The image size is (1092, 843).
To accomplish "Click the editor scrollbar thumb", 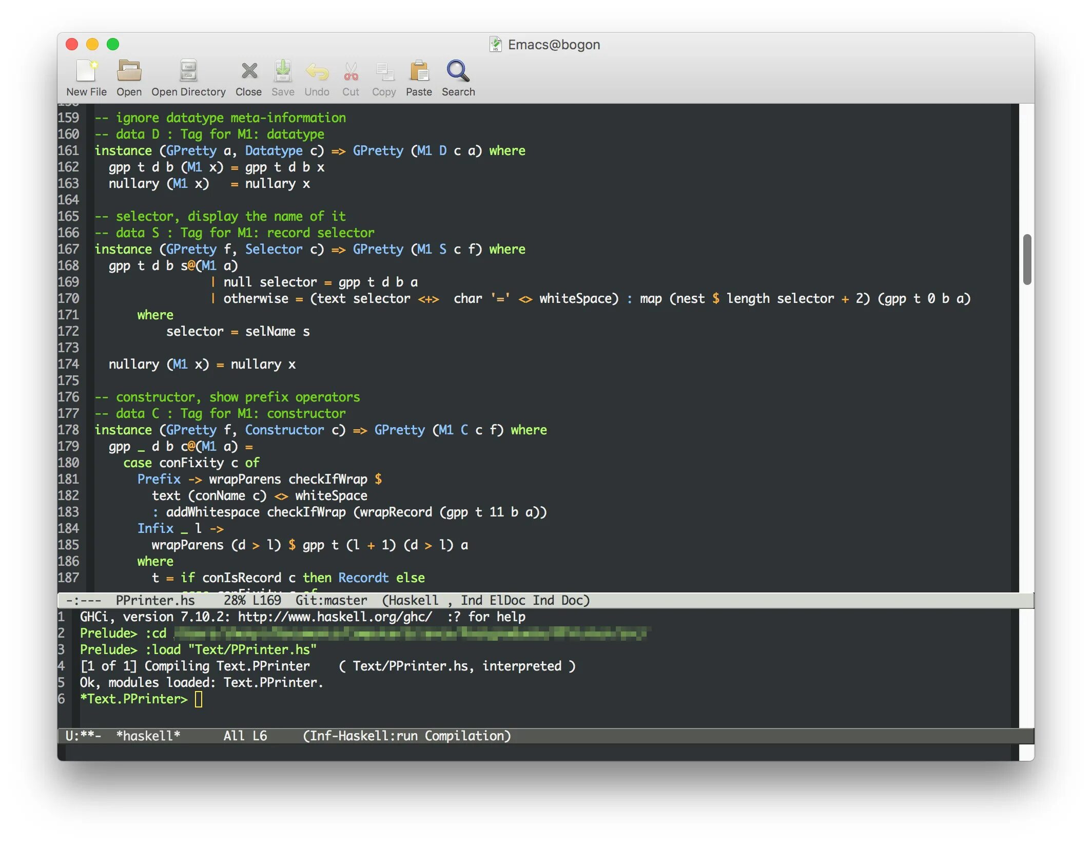I will point(1027,259).
